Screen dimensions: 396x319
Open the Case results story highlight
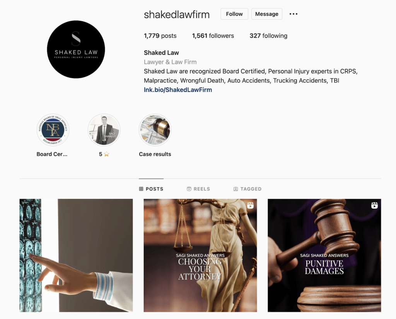pos(155,130)
